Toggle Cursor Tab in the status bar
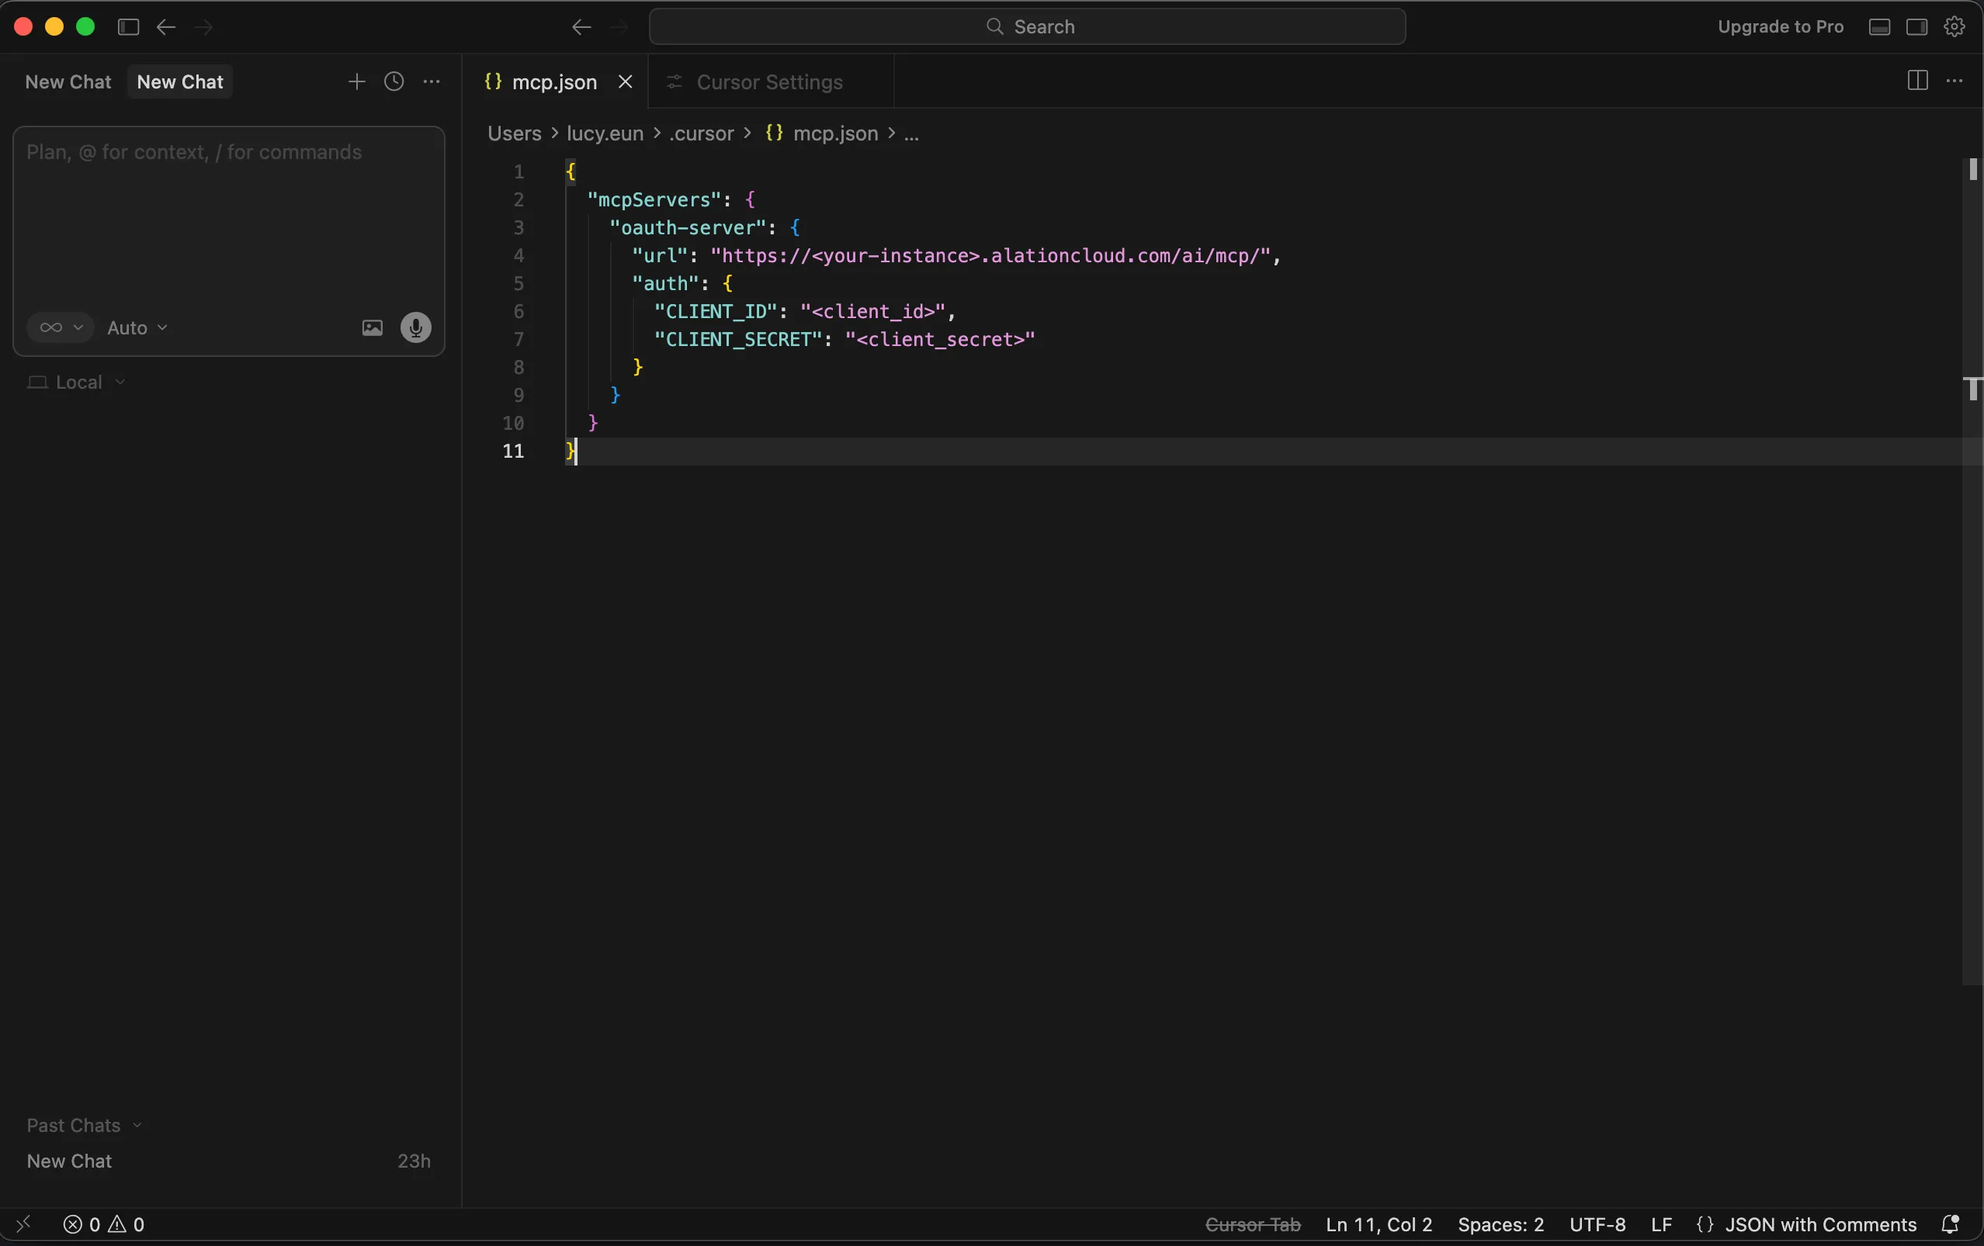Viewport: 1984px width, 1246px height. point(1253,1224)
